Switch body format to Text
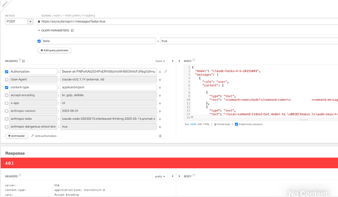 pos(187,124)
